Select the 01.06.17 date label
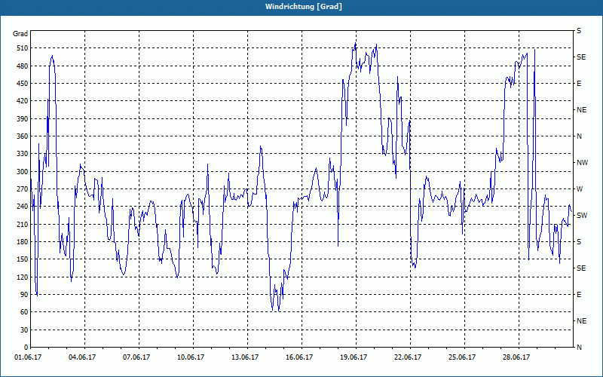The image size is (603, 377). tap(28, 357)
